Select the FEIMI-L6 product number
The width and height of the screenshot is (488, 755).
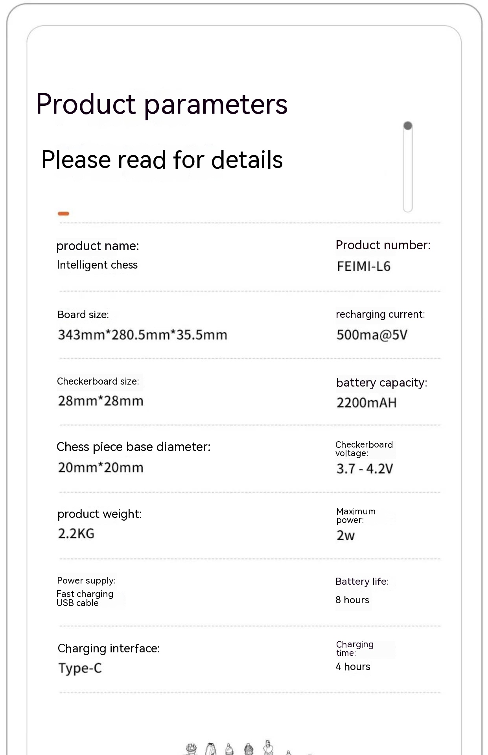tap(364, 267)
